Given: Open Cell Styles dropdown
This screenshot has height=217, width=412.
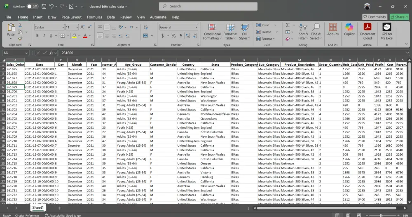Looking at the screenshot, I should click(x=244, y=32).
